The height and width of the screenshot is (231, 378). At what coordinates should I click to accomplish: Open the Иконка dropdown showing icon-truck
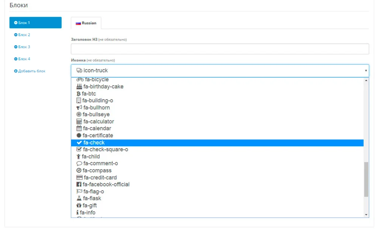[x=220, y=71]
